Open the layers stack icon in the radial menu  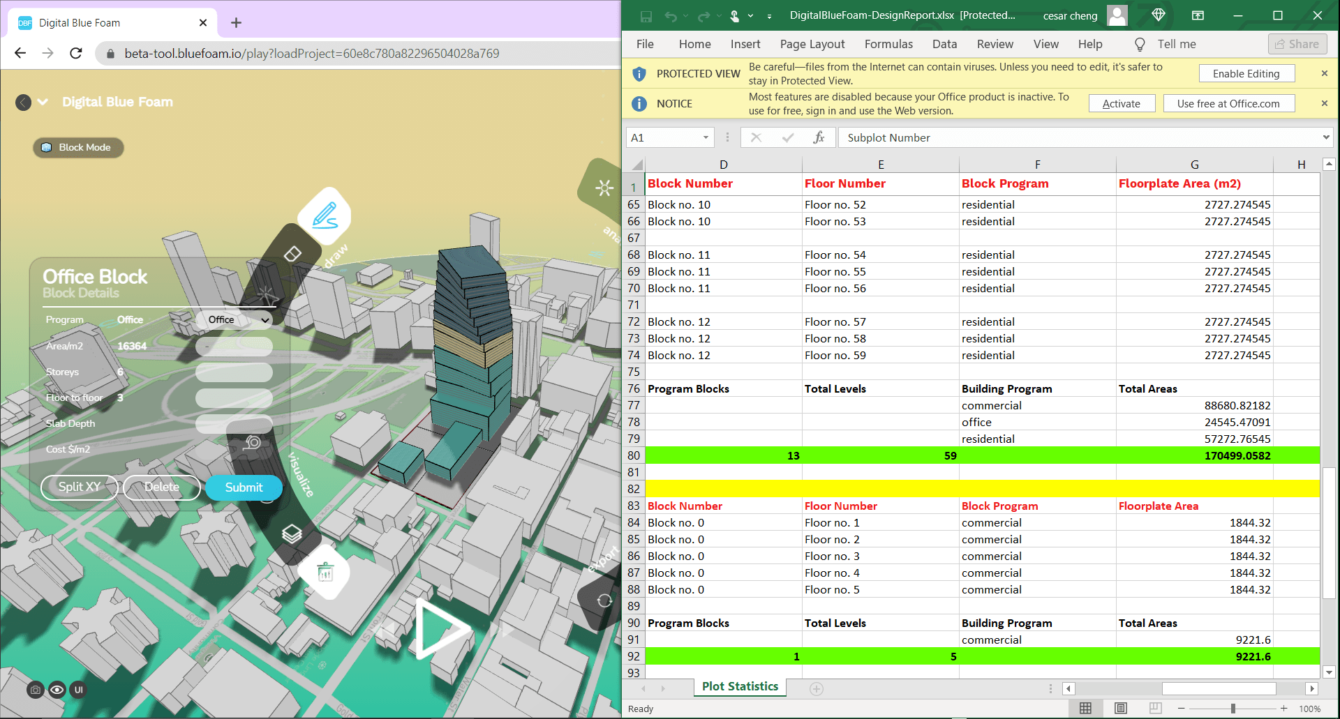[292, 534]
